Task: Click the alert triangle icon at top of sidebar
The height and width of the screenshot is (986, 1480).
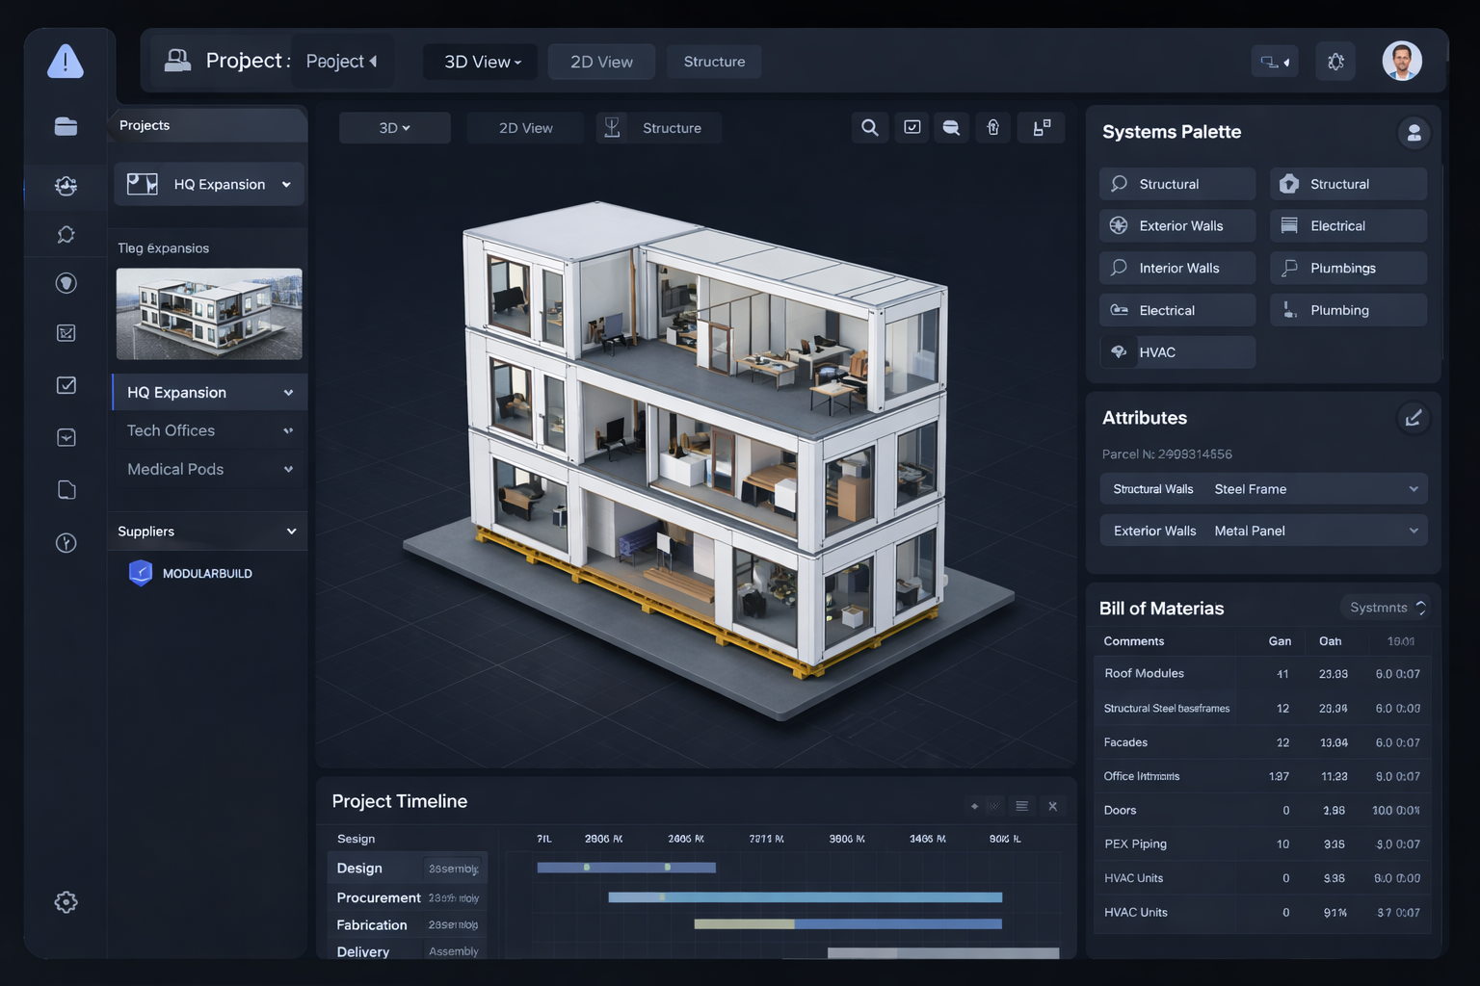Action: (65, 62)
